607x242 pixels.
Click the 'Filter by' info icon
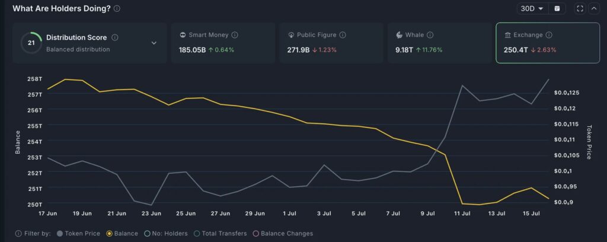(x=18, y=234)
